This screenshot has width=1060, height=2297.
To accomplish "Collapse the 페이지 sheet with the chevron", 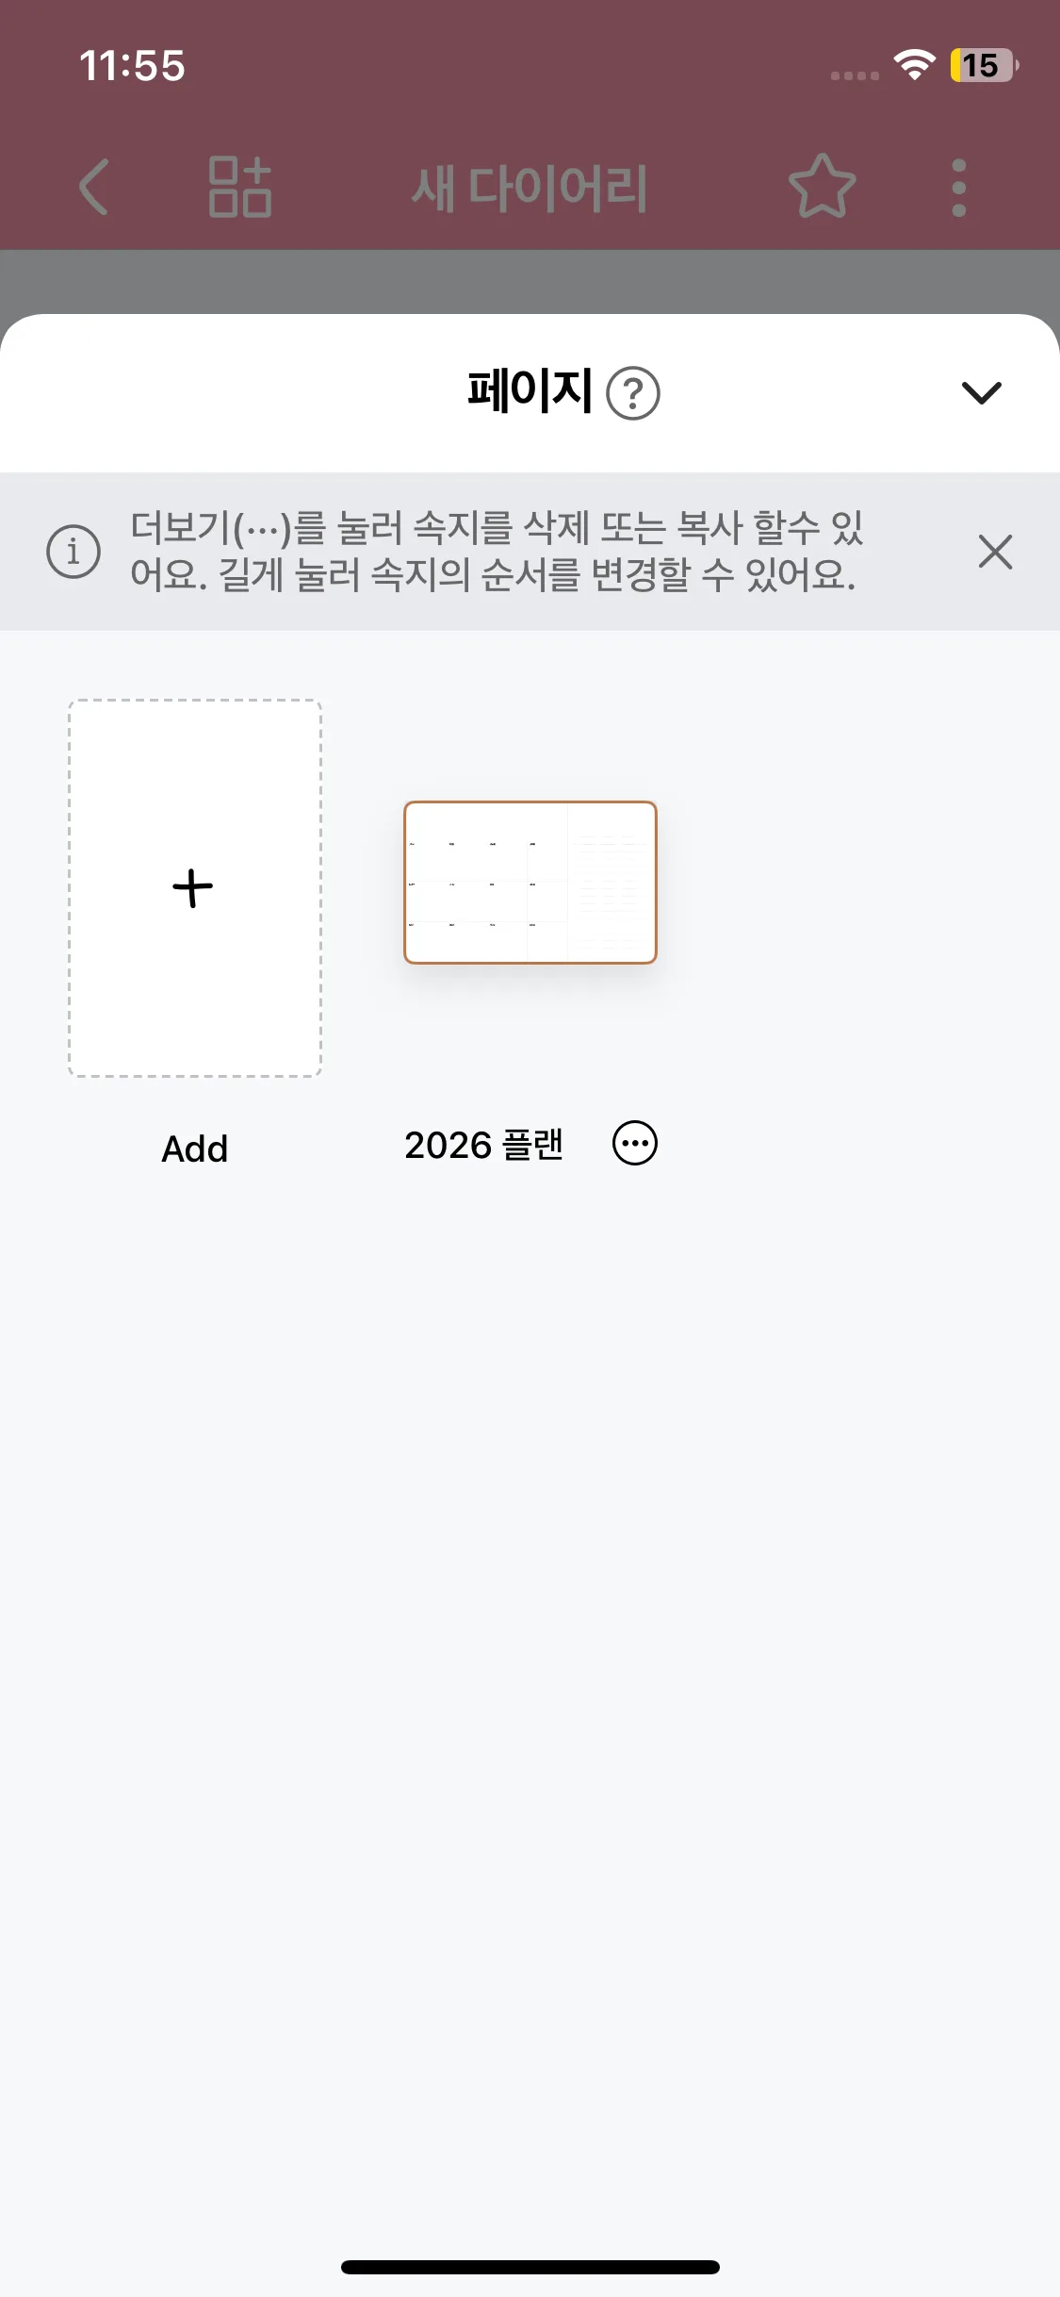I will tap(981, 392).
